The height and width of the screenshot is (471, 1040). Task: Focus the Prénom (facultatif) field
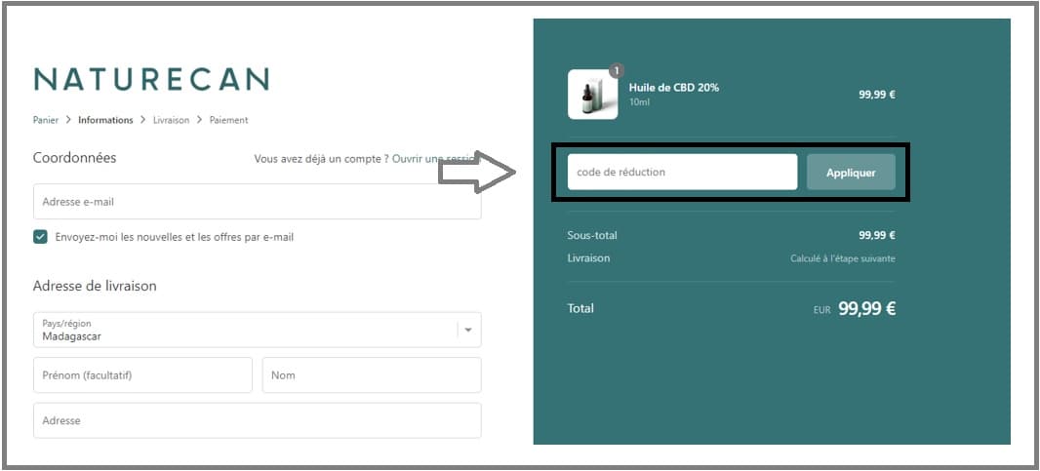(x=142, y=375)
